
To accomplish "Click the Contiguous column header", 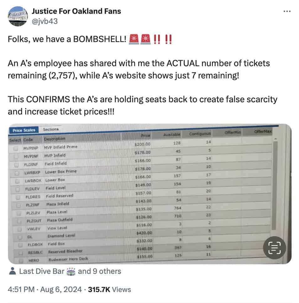I will click(200, 134).
